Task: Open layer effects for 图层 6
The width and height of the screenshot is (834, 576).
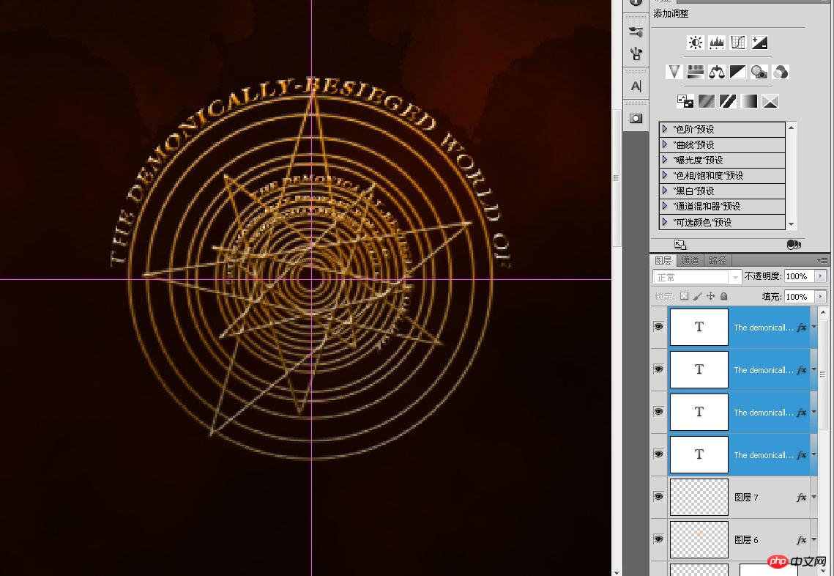Action: [802, 540]
